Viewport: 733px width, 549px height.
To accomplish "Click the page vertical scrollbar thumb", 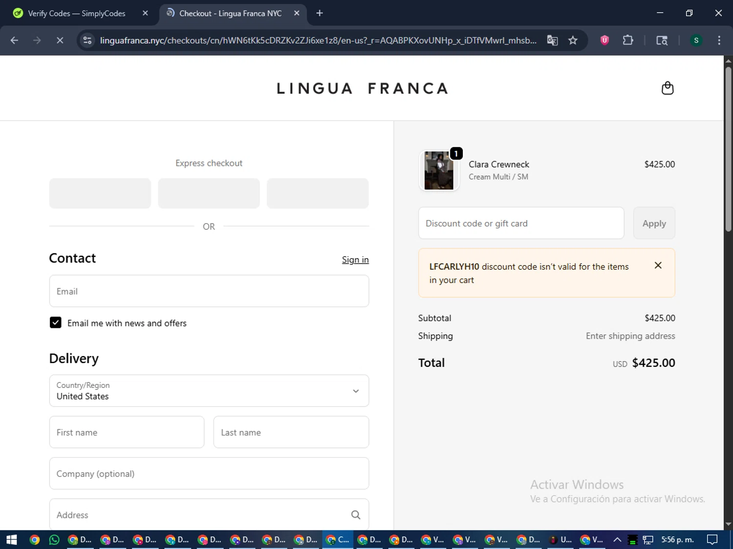I will (x=728, y=149).
